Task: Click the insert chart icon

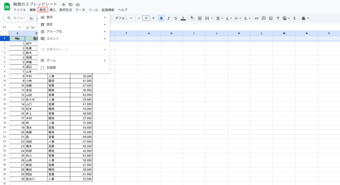Action: tap(271, 18)
